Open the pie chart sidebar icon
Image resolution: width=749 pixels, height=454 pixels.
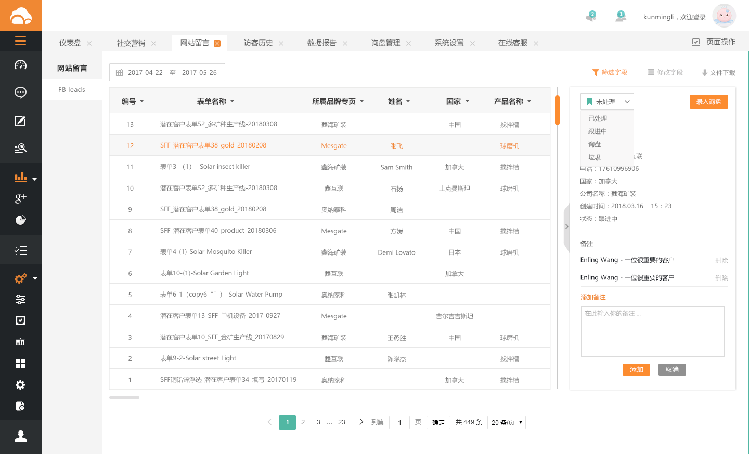[x=21, y=220]
